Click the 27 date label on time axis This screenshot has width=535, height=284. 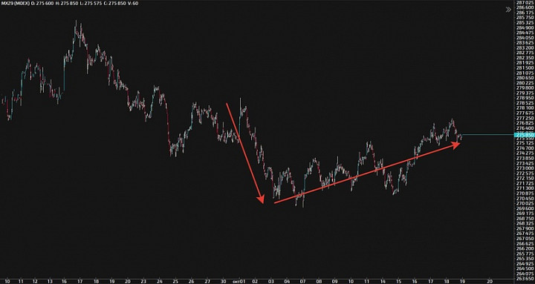click(x=207, y=281)
